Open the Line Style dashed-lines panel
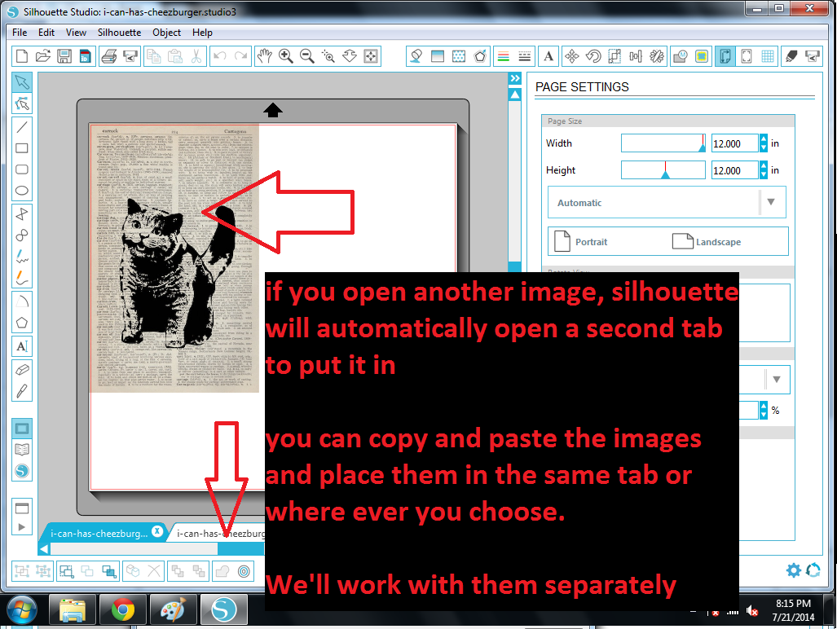Screen dimensions: 837x629 tap(525, 56)
